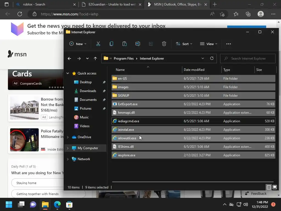Click the Delete trash can icon
Screen dimensions: 281x211
pyautogui.click(x=164, y=44)
